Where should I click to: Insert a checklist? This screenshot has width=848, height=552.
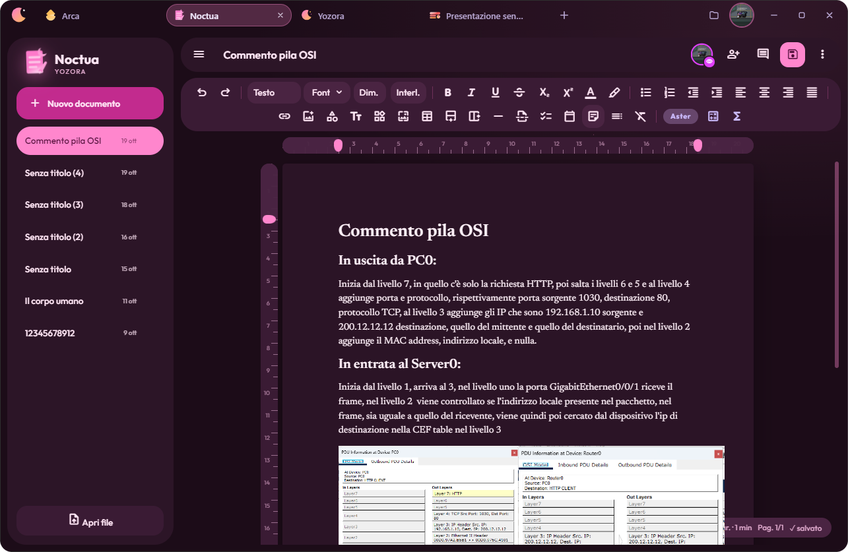pyautogui.click(x=546, y=117)
